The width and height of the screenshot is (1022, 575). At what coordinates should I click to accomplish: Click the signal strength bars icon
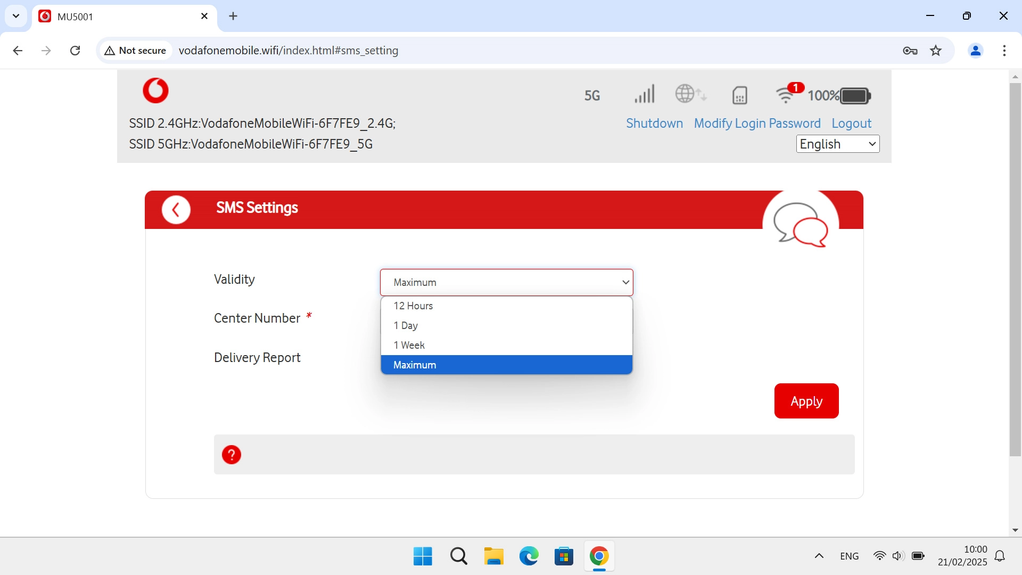(644, 95)
